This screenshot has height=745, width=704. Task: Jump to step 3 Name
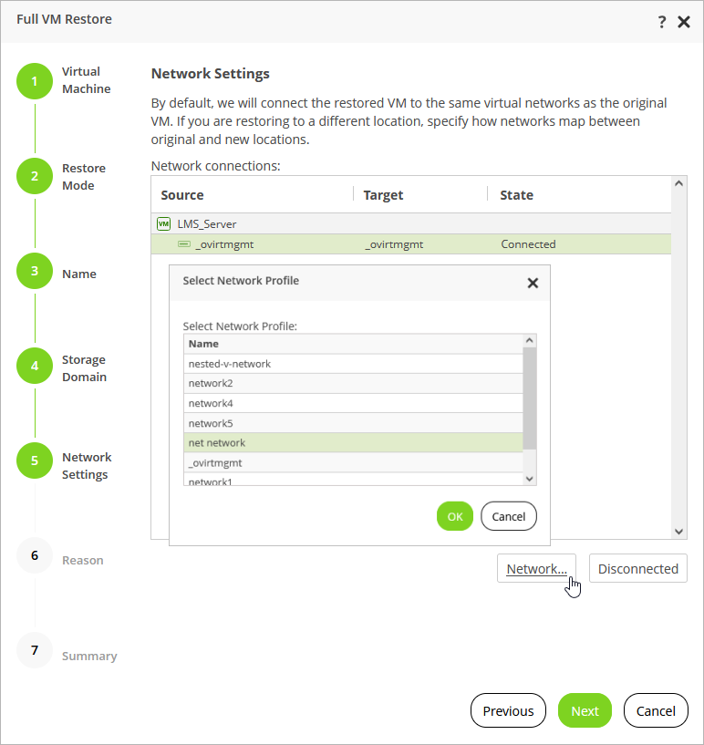coord(35,272)
